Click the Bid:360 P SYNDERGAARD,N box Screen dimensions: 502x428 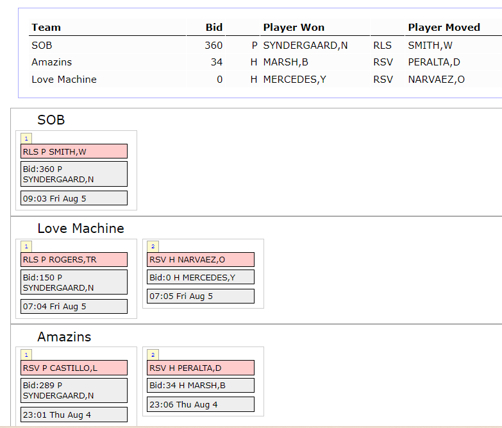(x=74, y=174)
